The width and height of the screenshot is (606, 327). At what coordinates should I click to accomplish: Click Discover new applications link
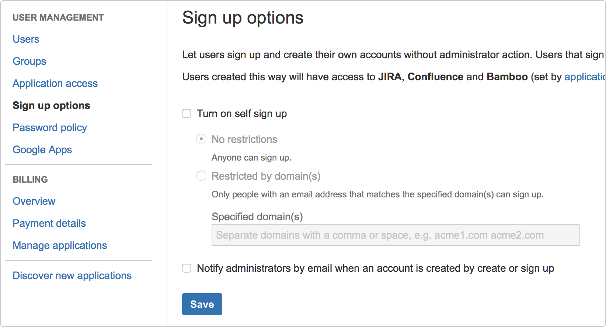tap(72, 276)
